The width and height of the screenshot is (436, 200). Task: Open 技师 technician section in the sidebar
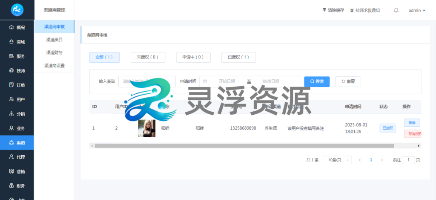point(17,71)
